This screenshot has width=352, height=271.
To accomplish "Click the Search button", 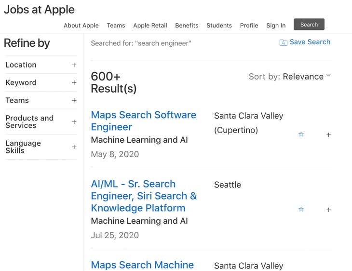I will coord(309,24).
